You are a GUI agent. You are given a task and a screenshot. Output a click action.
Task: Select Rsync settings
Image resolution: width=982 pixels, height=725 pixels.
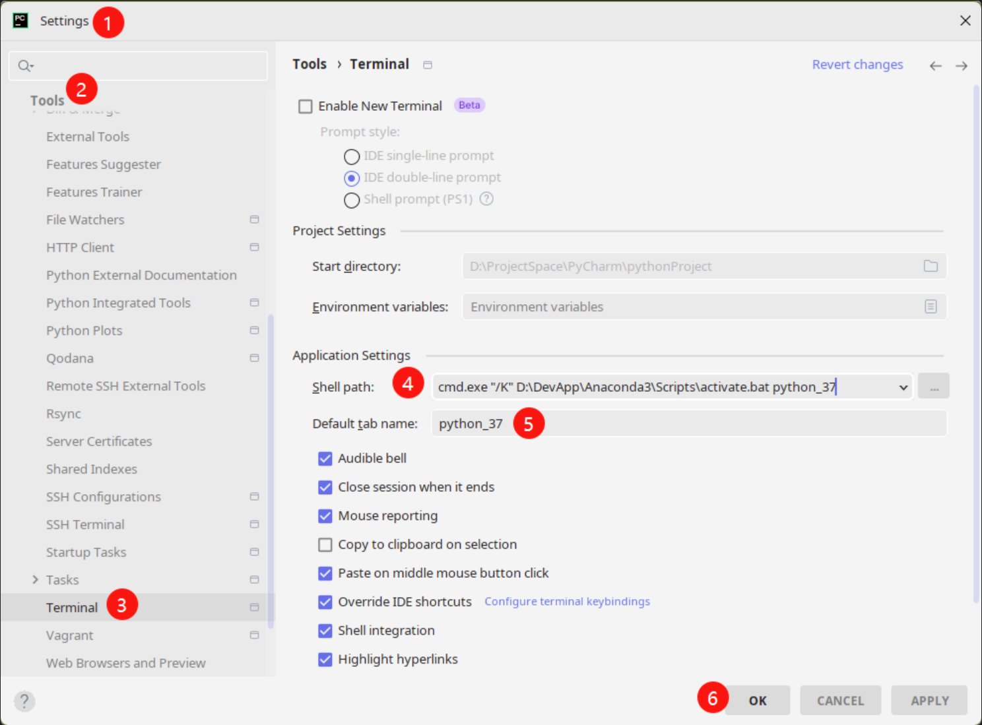coord(63,414)
